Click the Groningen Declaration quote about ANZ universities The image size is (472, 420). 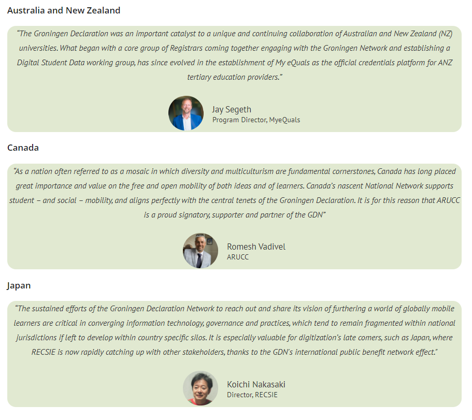[235, 55]
